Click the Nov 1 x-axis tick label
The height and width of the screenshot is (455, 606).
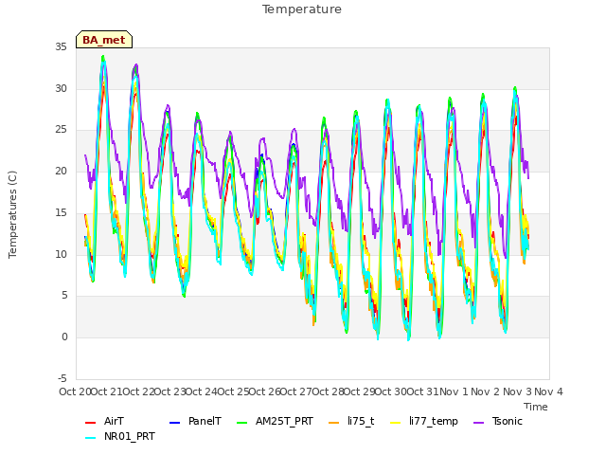click(x=454, y=391)
